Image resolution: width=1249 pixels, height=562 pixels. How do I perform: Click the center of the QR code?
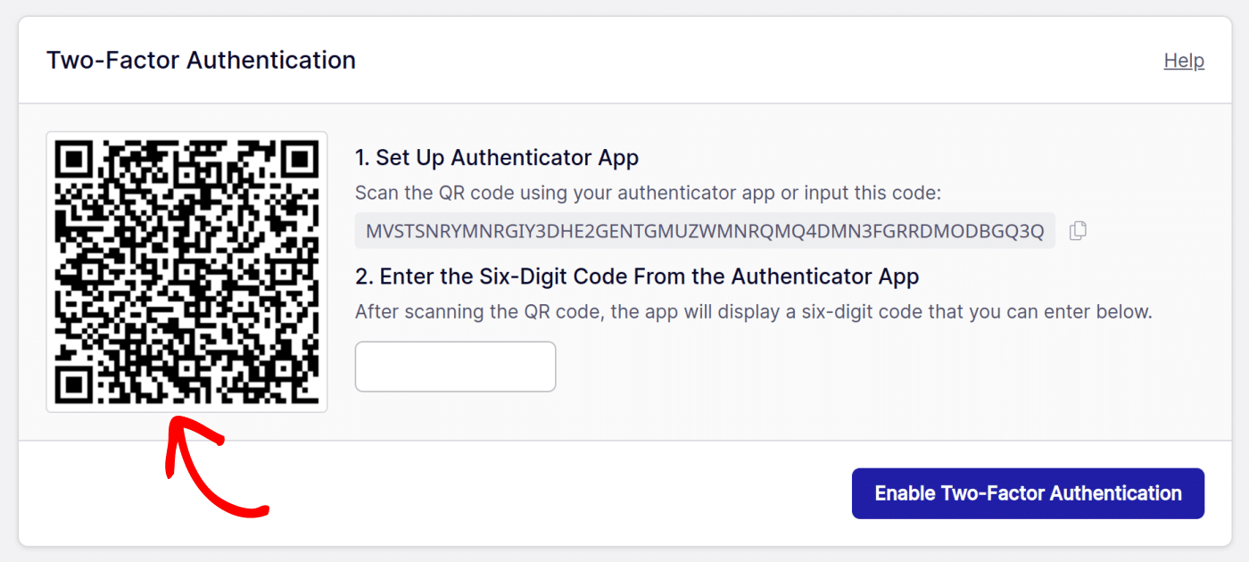coord(187,272)
